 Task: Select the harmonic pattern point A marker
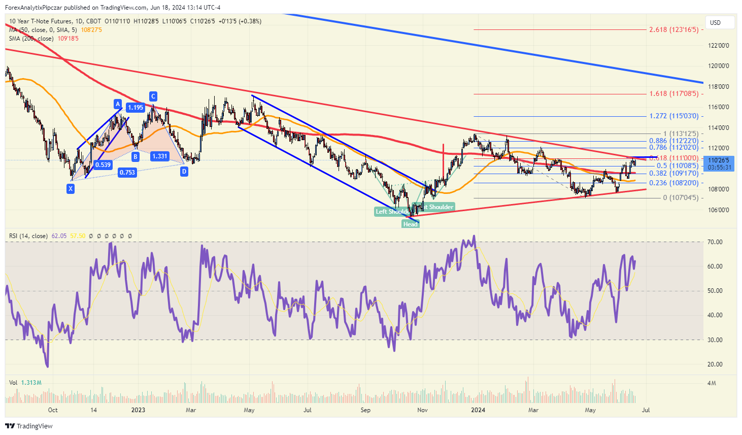pyautogui.click(x=118, y=105)
